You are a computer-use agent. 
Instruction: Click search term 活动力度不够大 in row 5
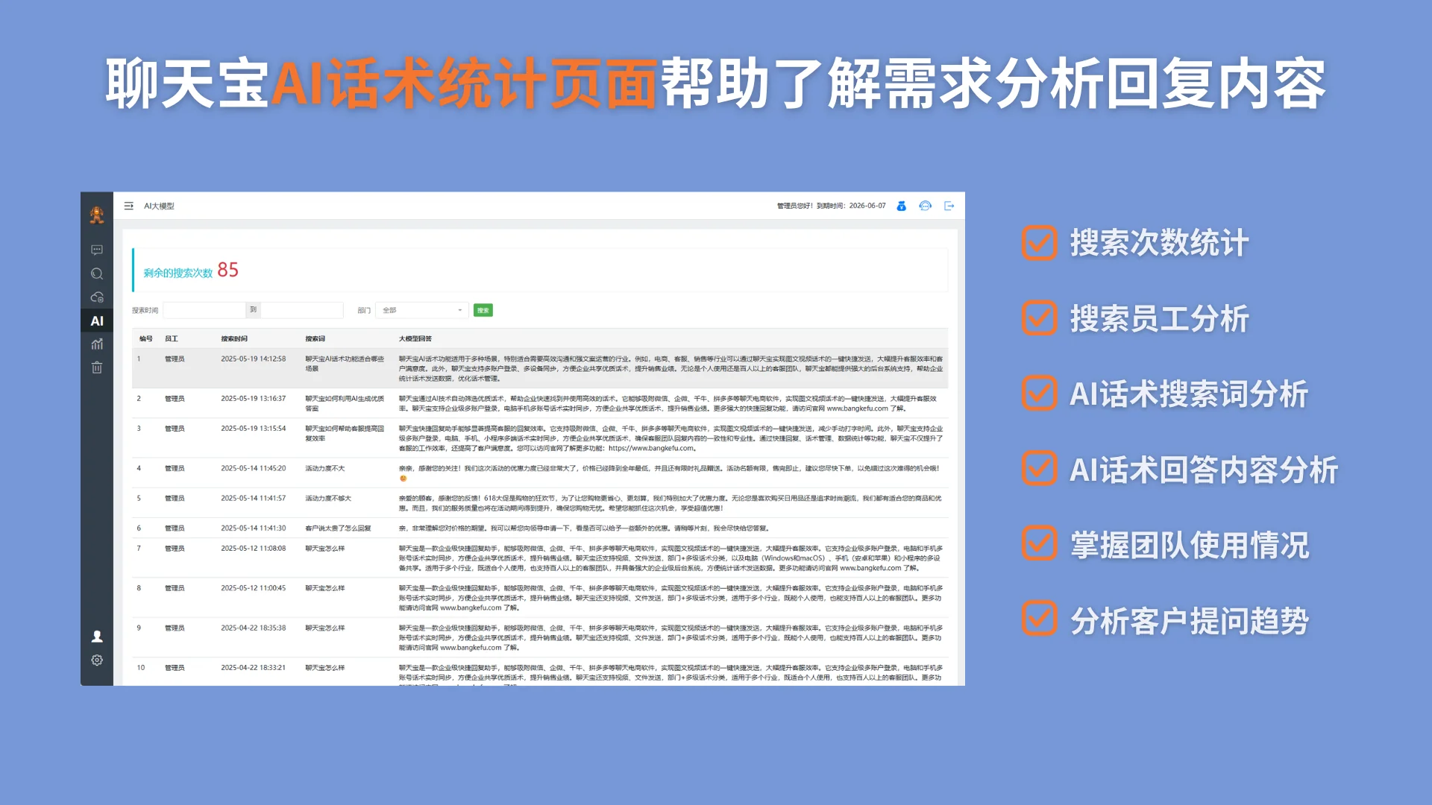click(x=328, y=498)
